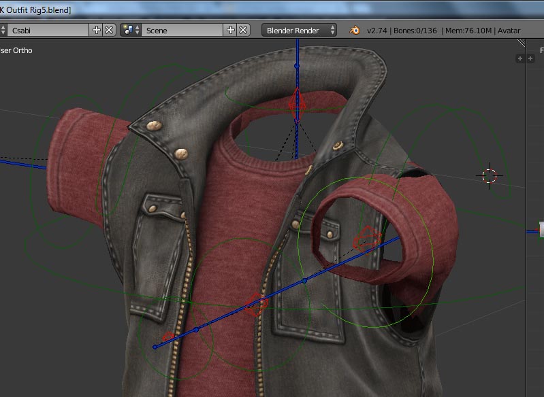Delete the current Scene
The width and height of the screenshot is (544, 397).
(243, 30)
